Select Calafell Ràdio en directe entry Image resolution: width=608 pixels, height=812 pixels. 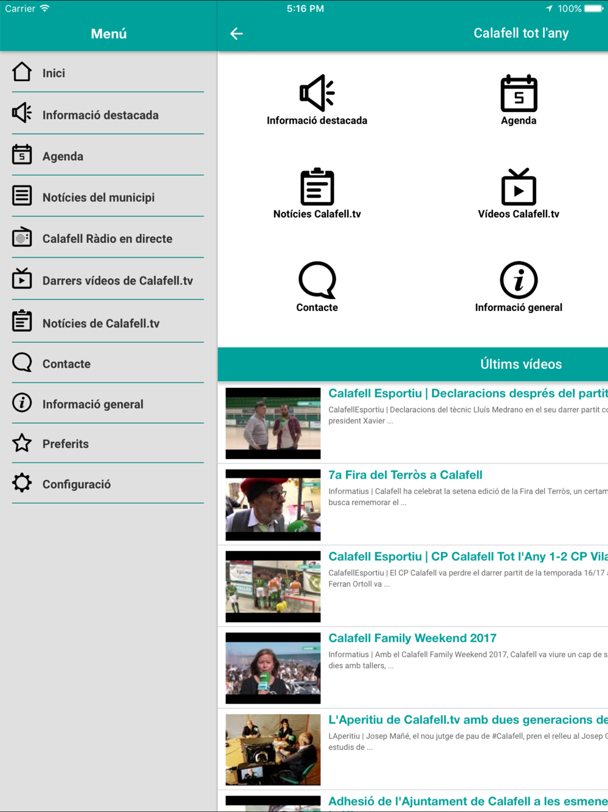click(108, 239)
